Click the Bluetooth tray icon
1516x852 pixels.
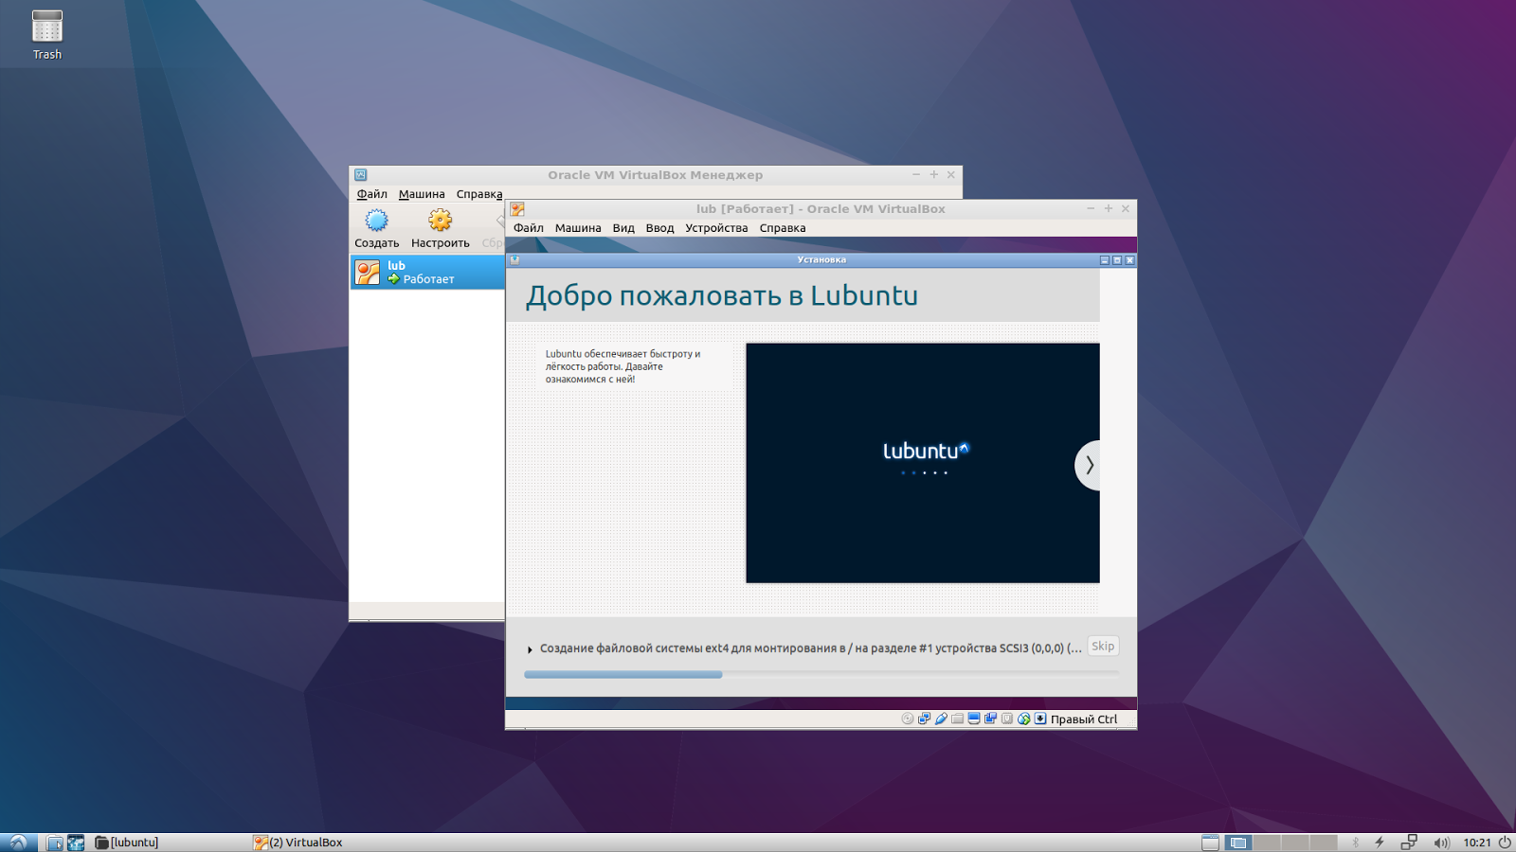1356,843
